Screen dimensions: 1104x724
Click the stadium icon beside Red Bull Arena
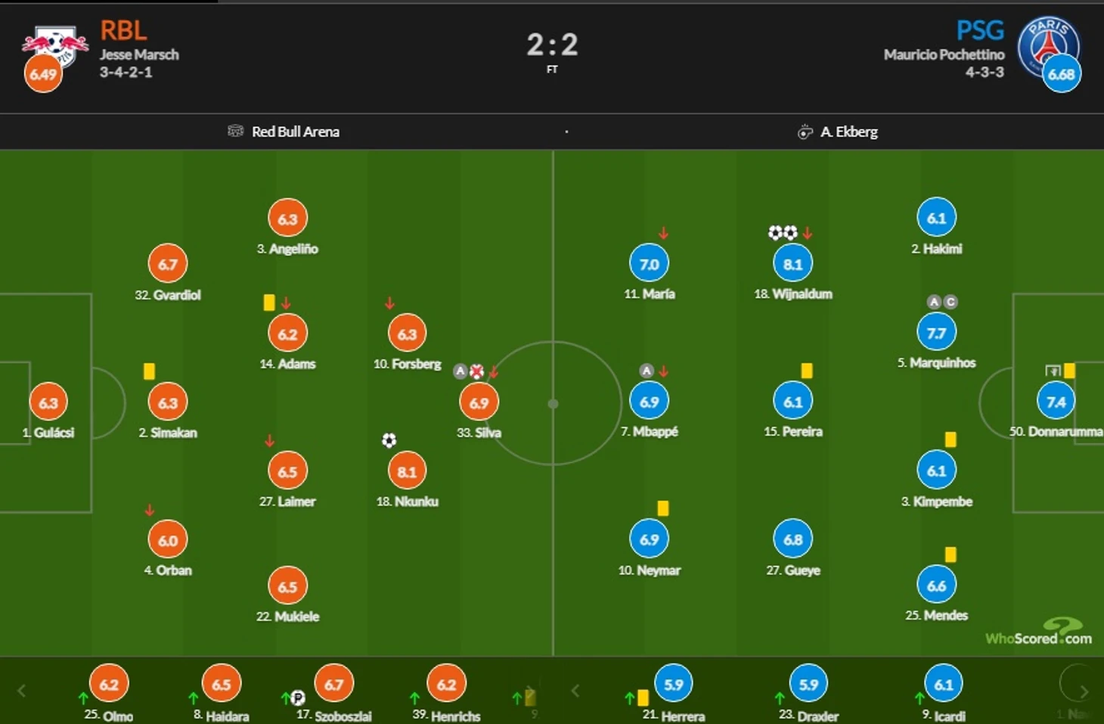pos(235,132)
